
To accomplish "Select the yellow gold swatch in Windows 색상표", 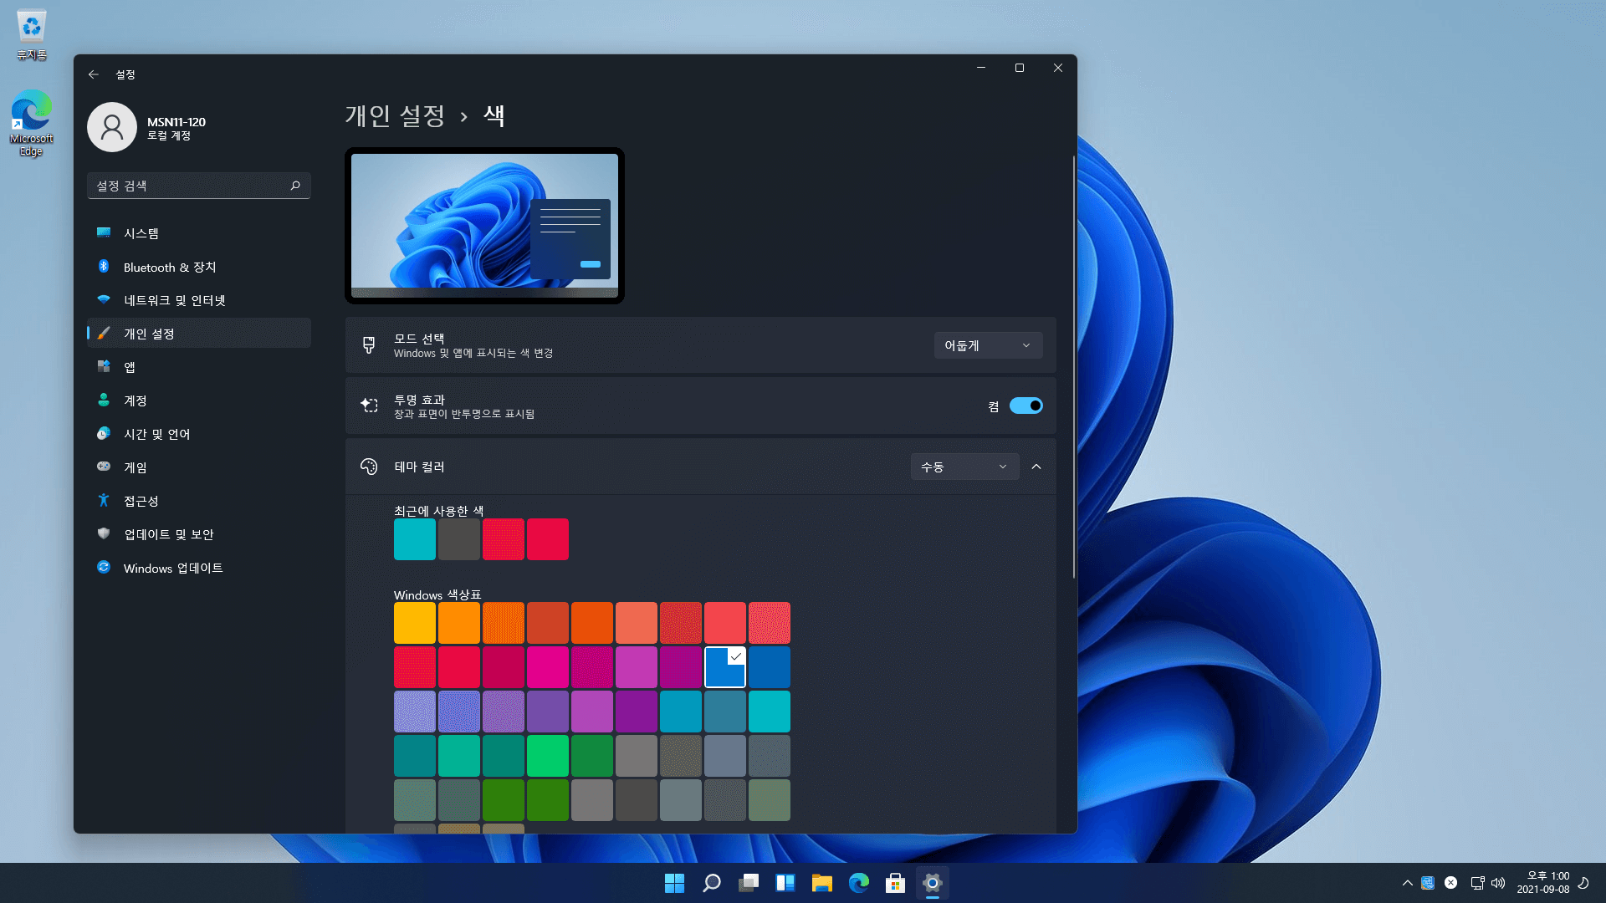I will [x=415, y=623].
